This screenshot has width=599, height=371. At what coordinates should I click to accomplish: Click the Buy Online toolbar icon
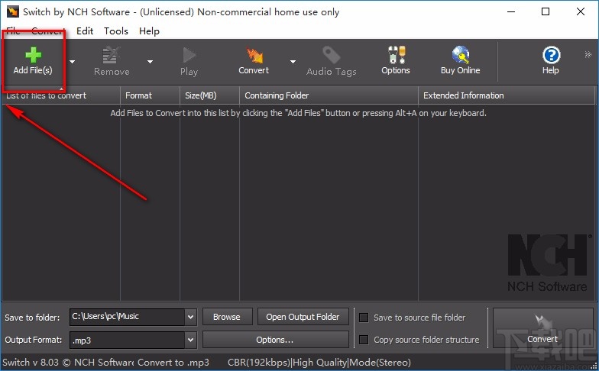point(460,55)
